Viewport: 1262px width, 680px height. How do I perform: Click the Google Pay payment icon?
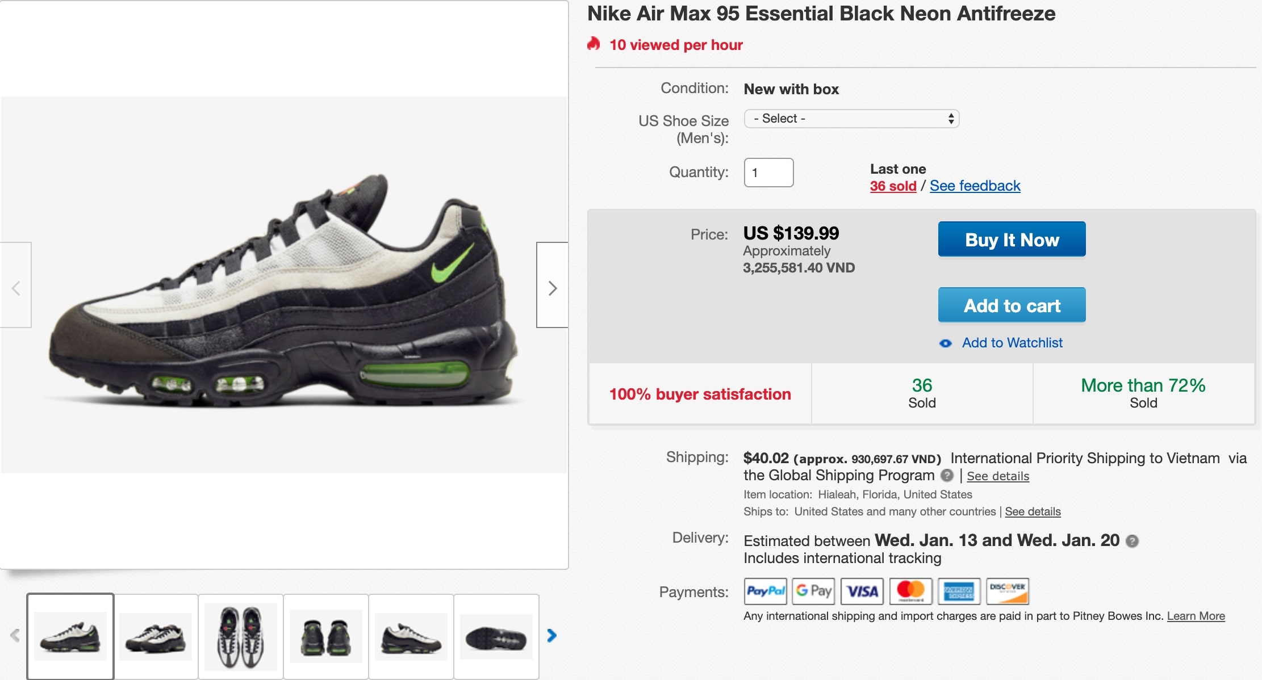[x=813, y=591]
